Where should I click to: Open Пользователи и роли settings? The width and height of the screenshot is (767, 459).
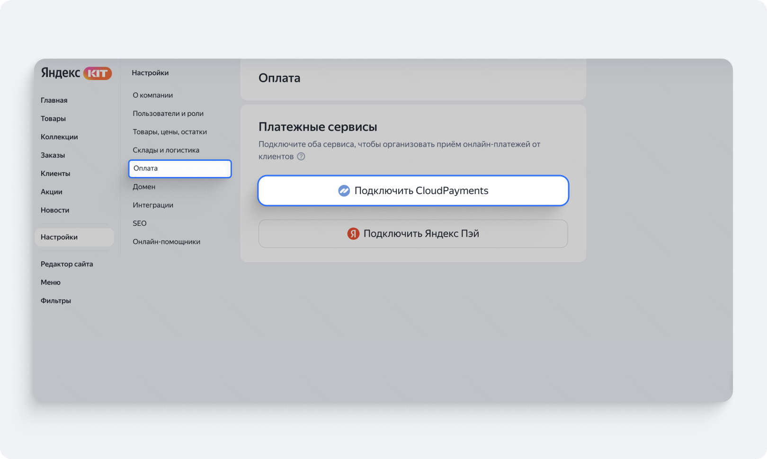coord(168,114)
